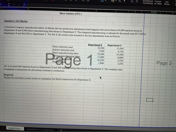Apply Percent Style number format
The width and height of the screenshot is (176, 132).
click(x=120, y=1)
